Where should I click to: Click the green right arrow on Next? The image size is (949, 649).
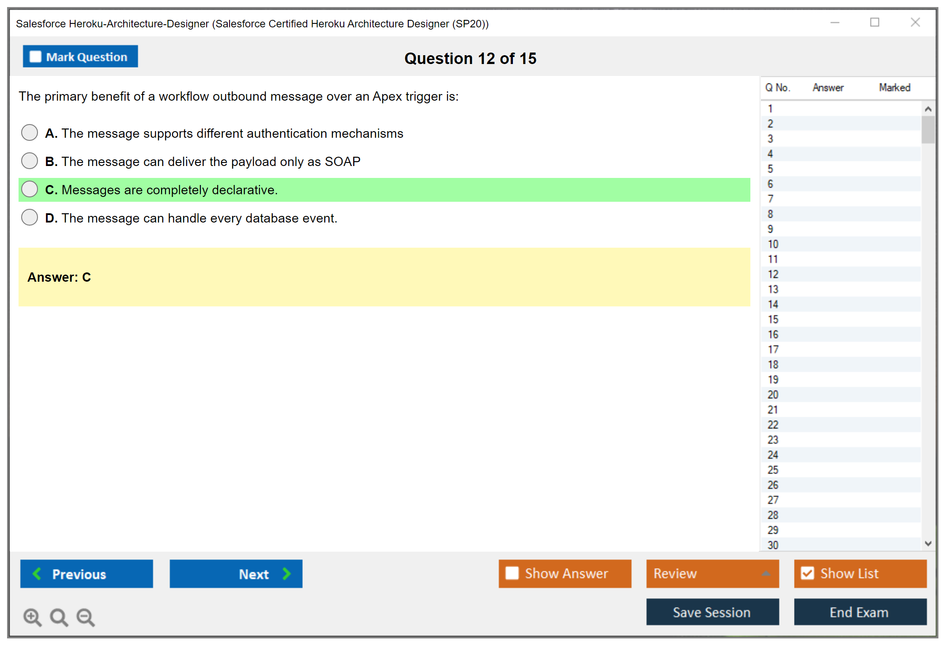(286, 574)
